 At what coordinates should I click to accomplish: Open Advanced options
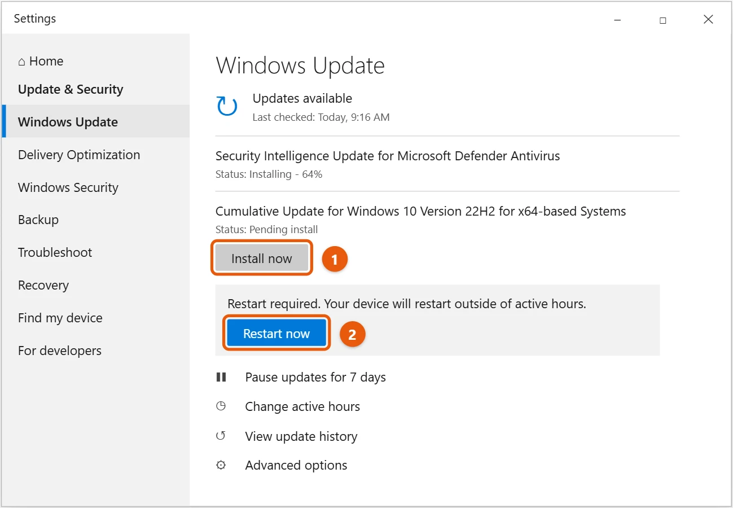pos(296,465)
